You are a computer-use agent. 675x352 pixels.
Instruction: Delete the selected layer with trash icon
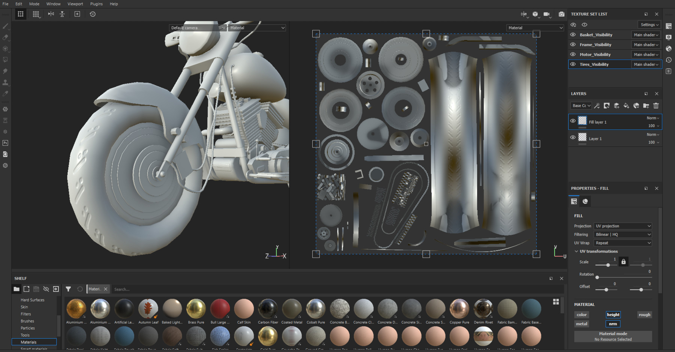(x=656, y=106)
